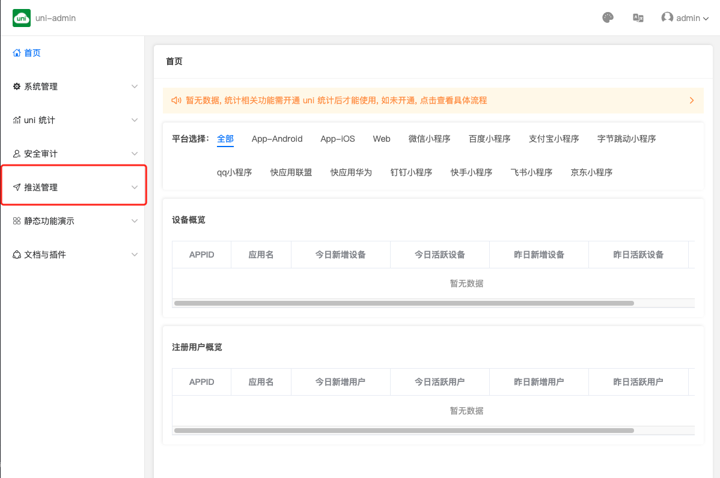Click the 注册用户概览 table horizontal scrollbar

coord(404,431)
